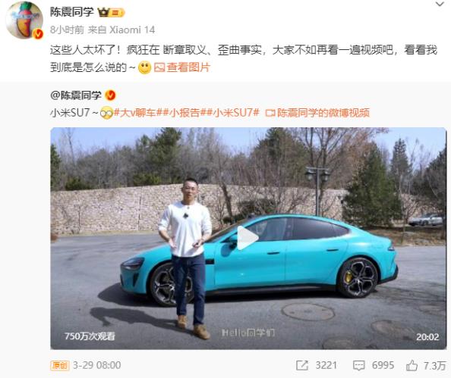Click the 查看图片 image icon
The width and height of the screenshot is (451, 378).
point(159,67)
